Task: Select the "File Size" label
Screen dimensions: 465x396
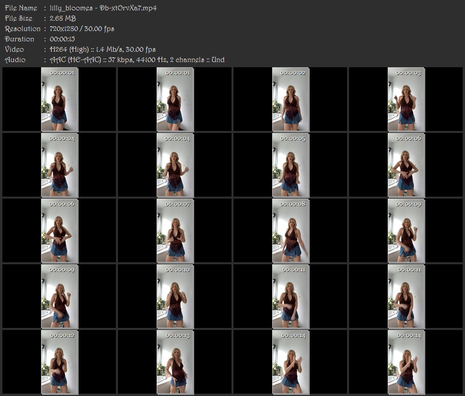Action: (19, 18)
